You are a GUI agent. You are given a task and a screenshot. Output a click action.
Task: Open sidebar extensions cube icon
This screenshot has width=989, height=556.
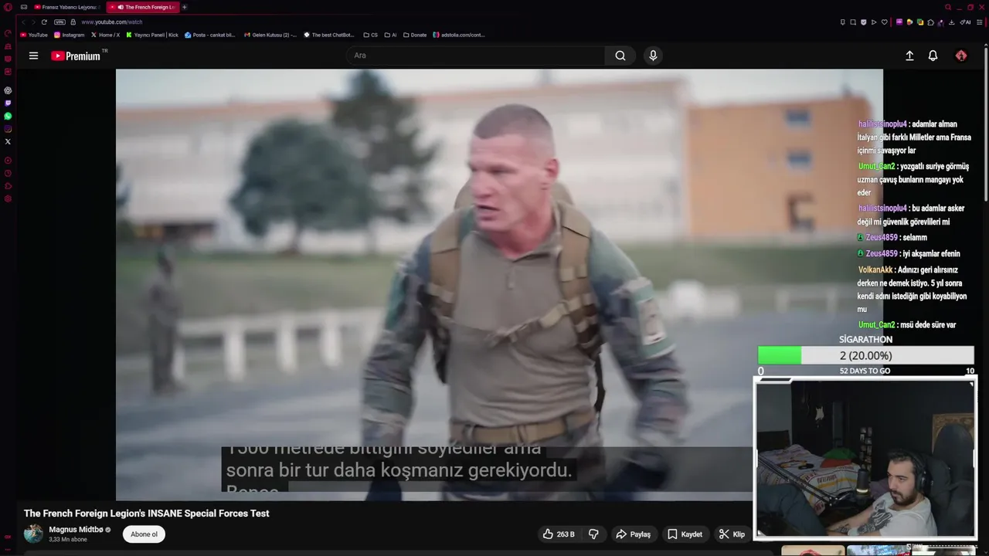tap(8, 186)
